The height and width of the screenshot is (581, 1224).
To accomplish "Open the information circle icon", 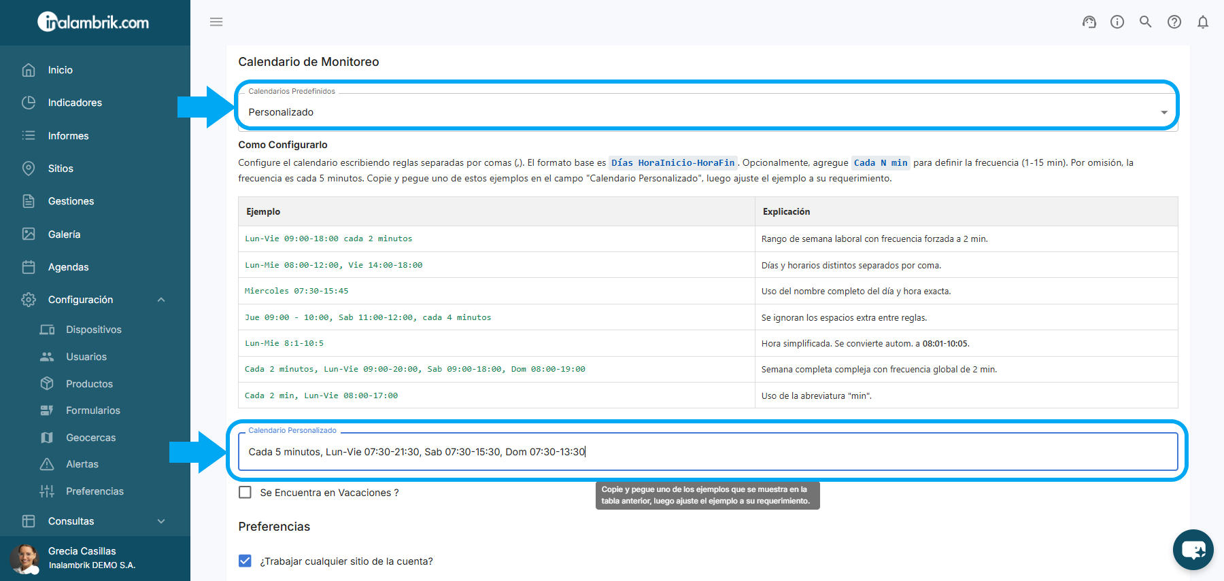I will click(1117, 22).
